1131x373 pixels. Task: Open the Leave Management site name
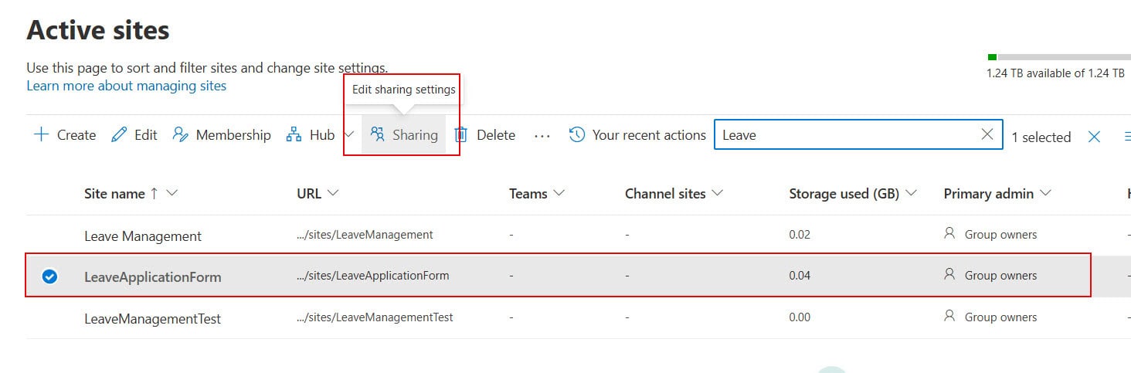click(143, 236)
